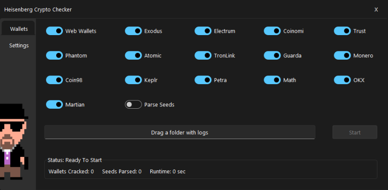388x190 pixels.
Task: Turn off the Atomic toggle
Action: tap(133, 55)
